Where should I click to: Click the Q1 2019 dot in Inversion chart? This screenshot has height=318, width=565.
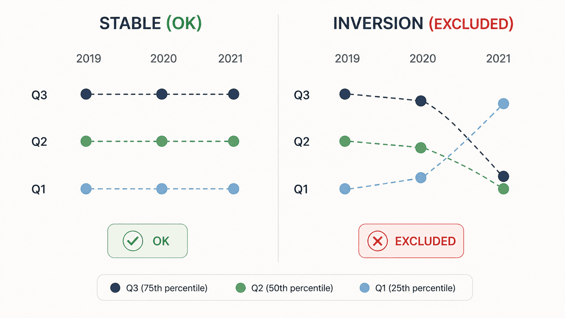pos(345,189)
